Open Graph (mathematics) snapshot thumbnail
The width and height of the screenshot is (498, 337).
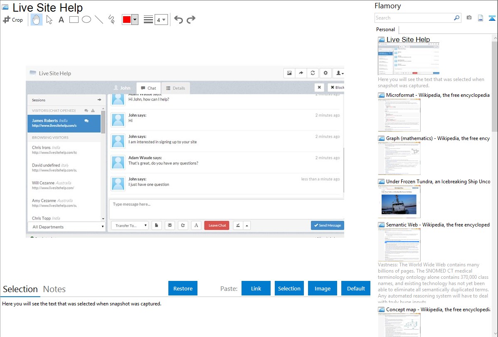(x=399, y=158)
